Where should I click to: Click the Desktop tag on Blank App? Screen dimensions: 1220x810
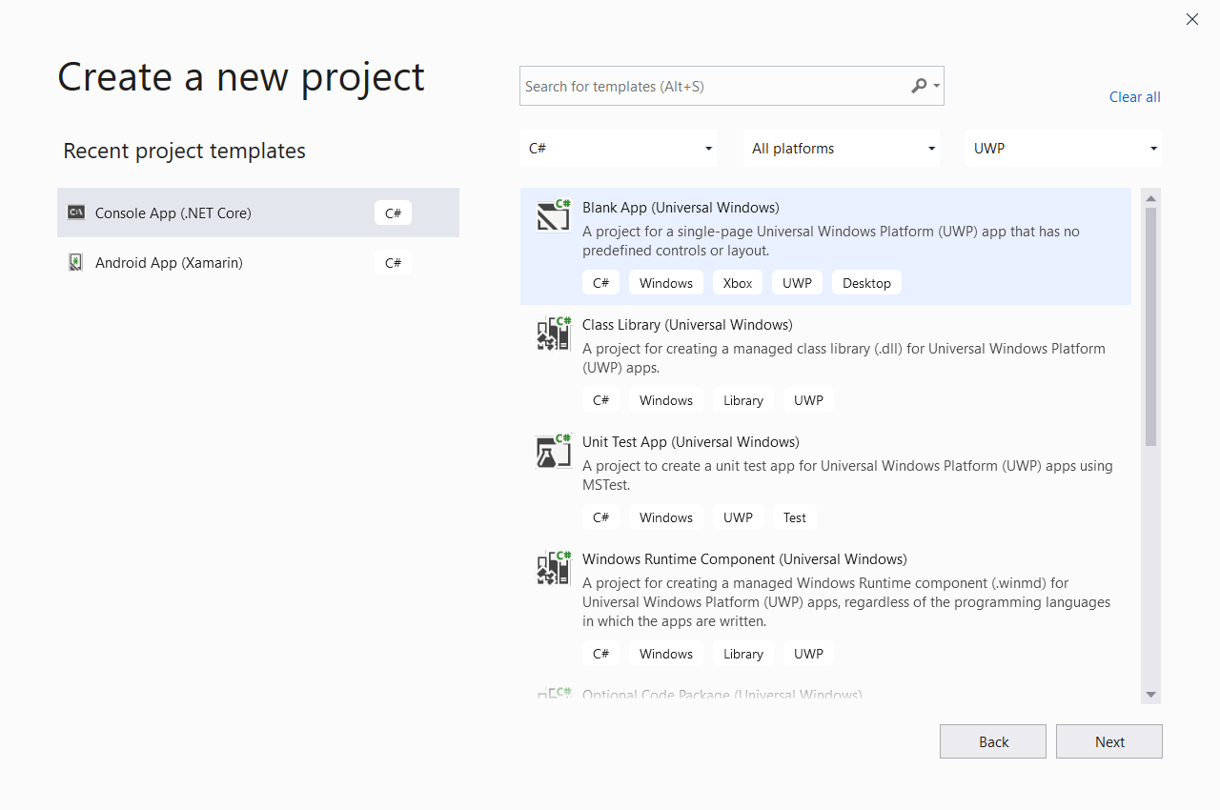(x=866, y=283)
